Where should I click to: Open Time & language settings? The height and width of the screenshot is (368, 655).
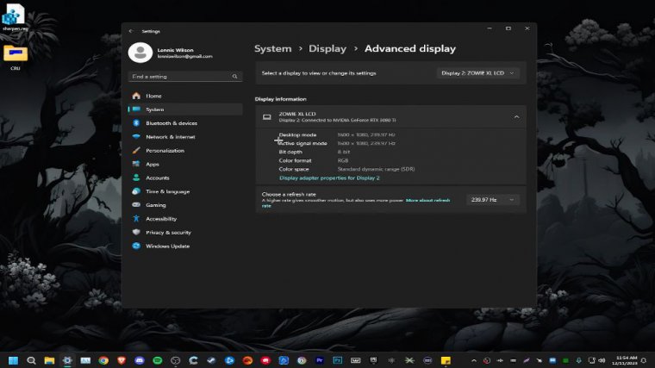(167, 191)
